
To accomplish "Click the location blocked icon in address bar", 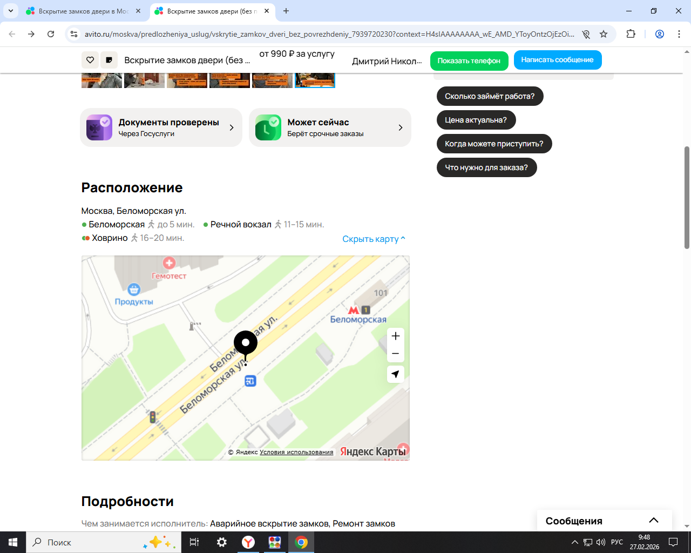I will pos(586,34).
